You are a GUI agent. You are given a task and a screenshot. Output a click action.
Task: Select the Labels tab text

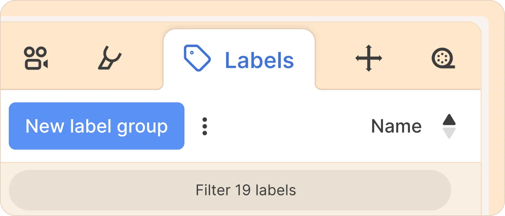pyautogui.click(x=259, y=60)
